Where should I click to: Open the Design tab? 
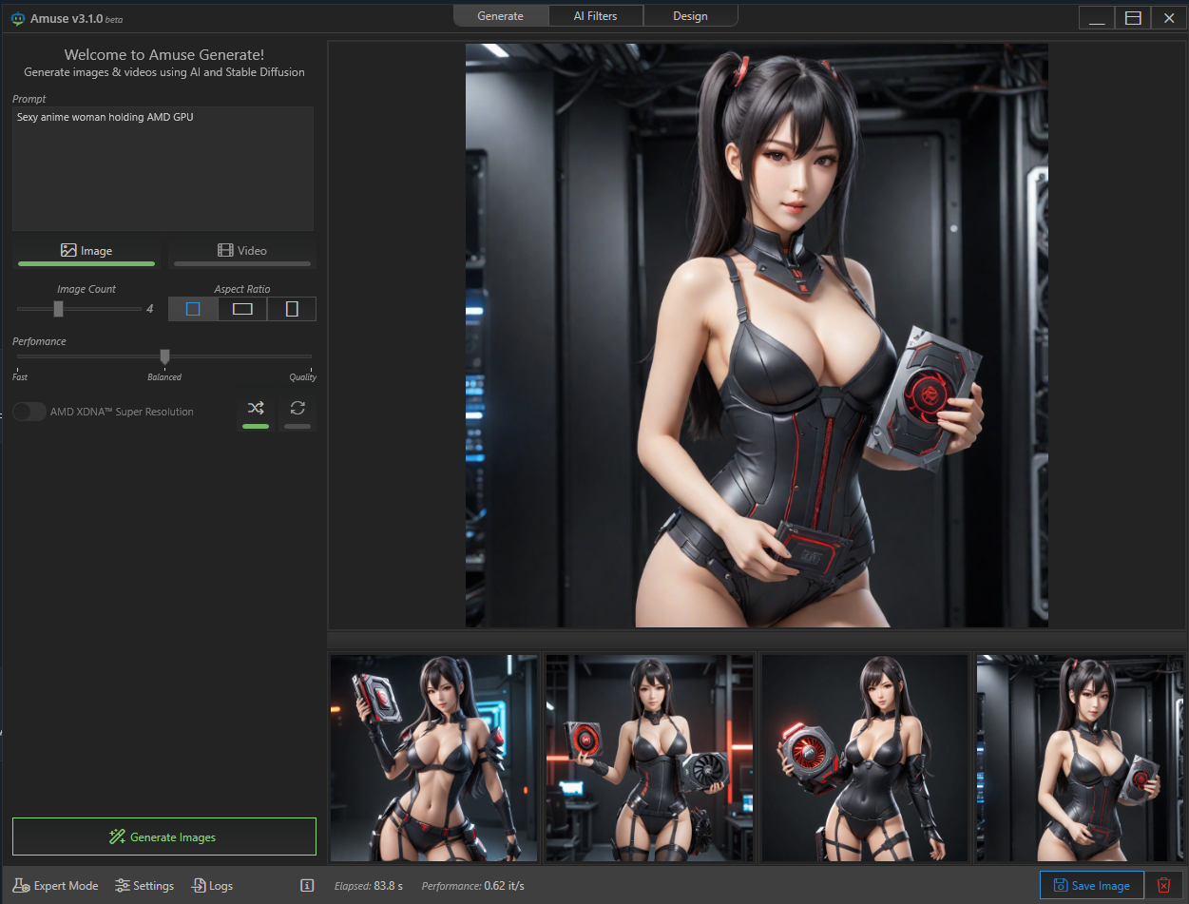click(690, 16)
